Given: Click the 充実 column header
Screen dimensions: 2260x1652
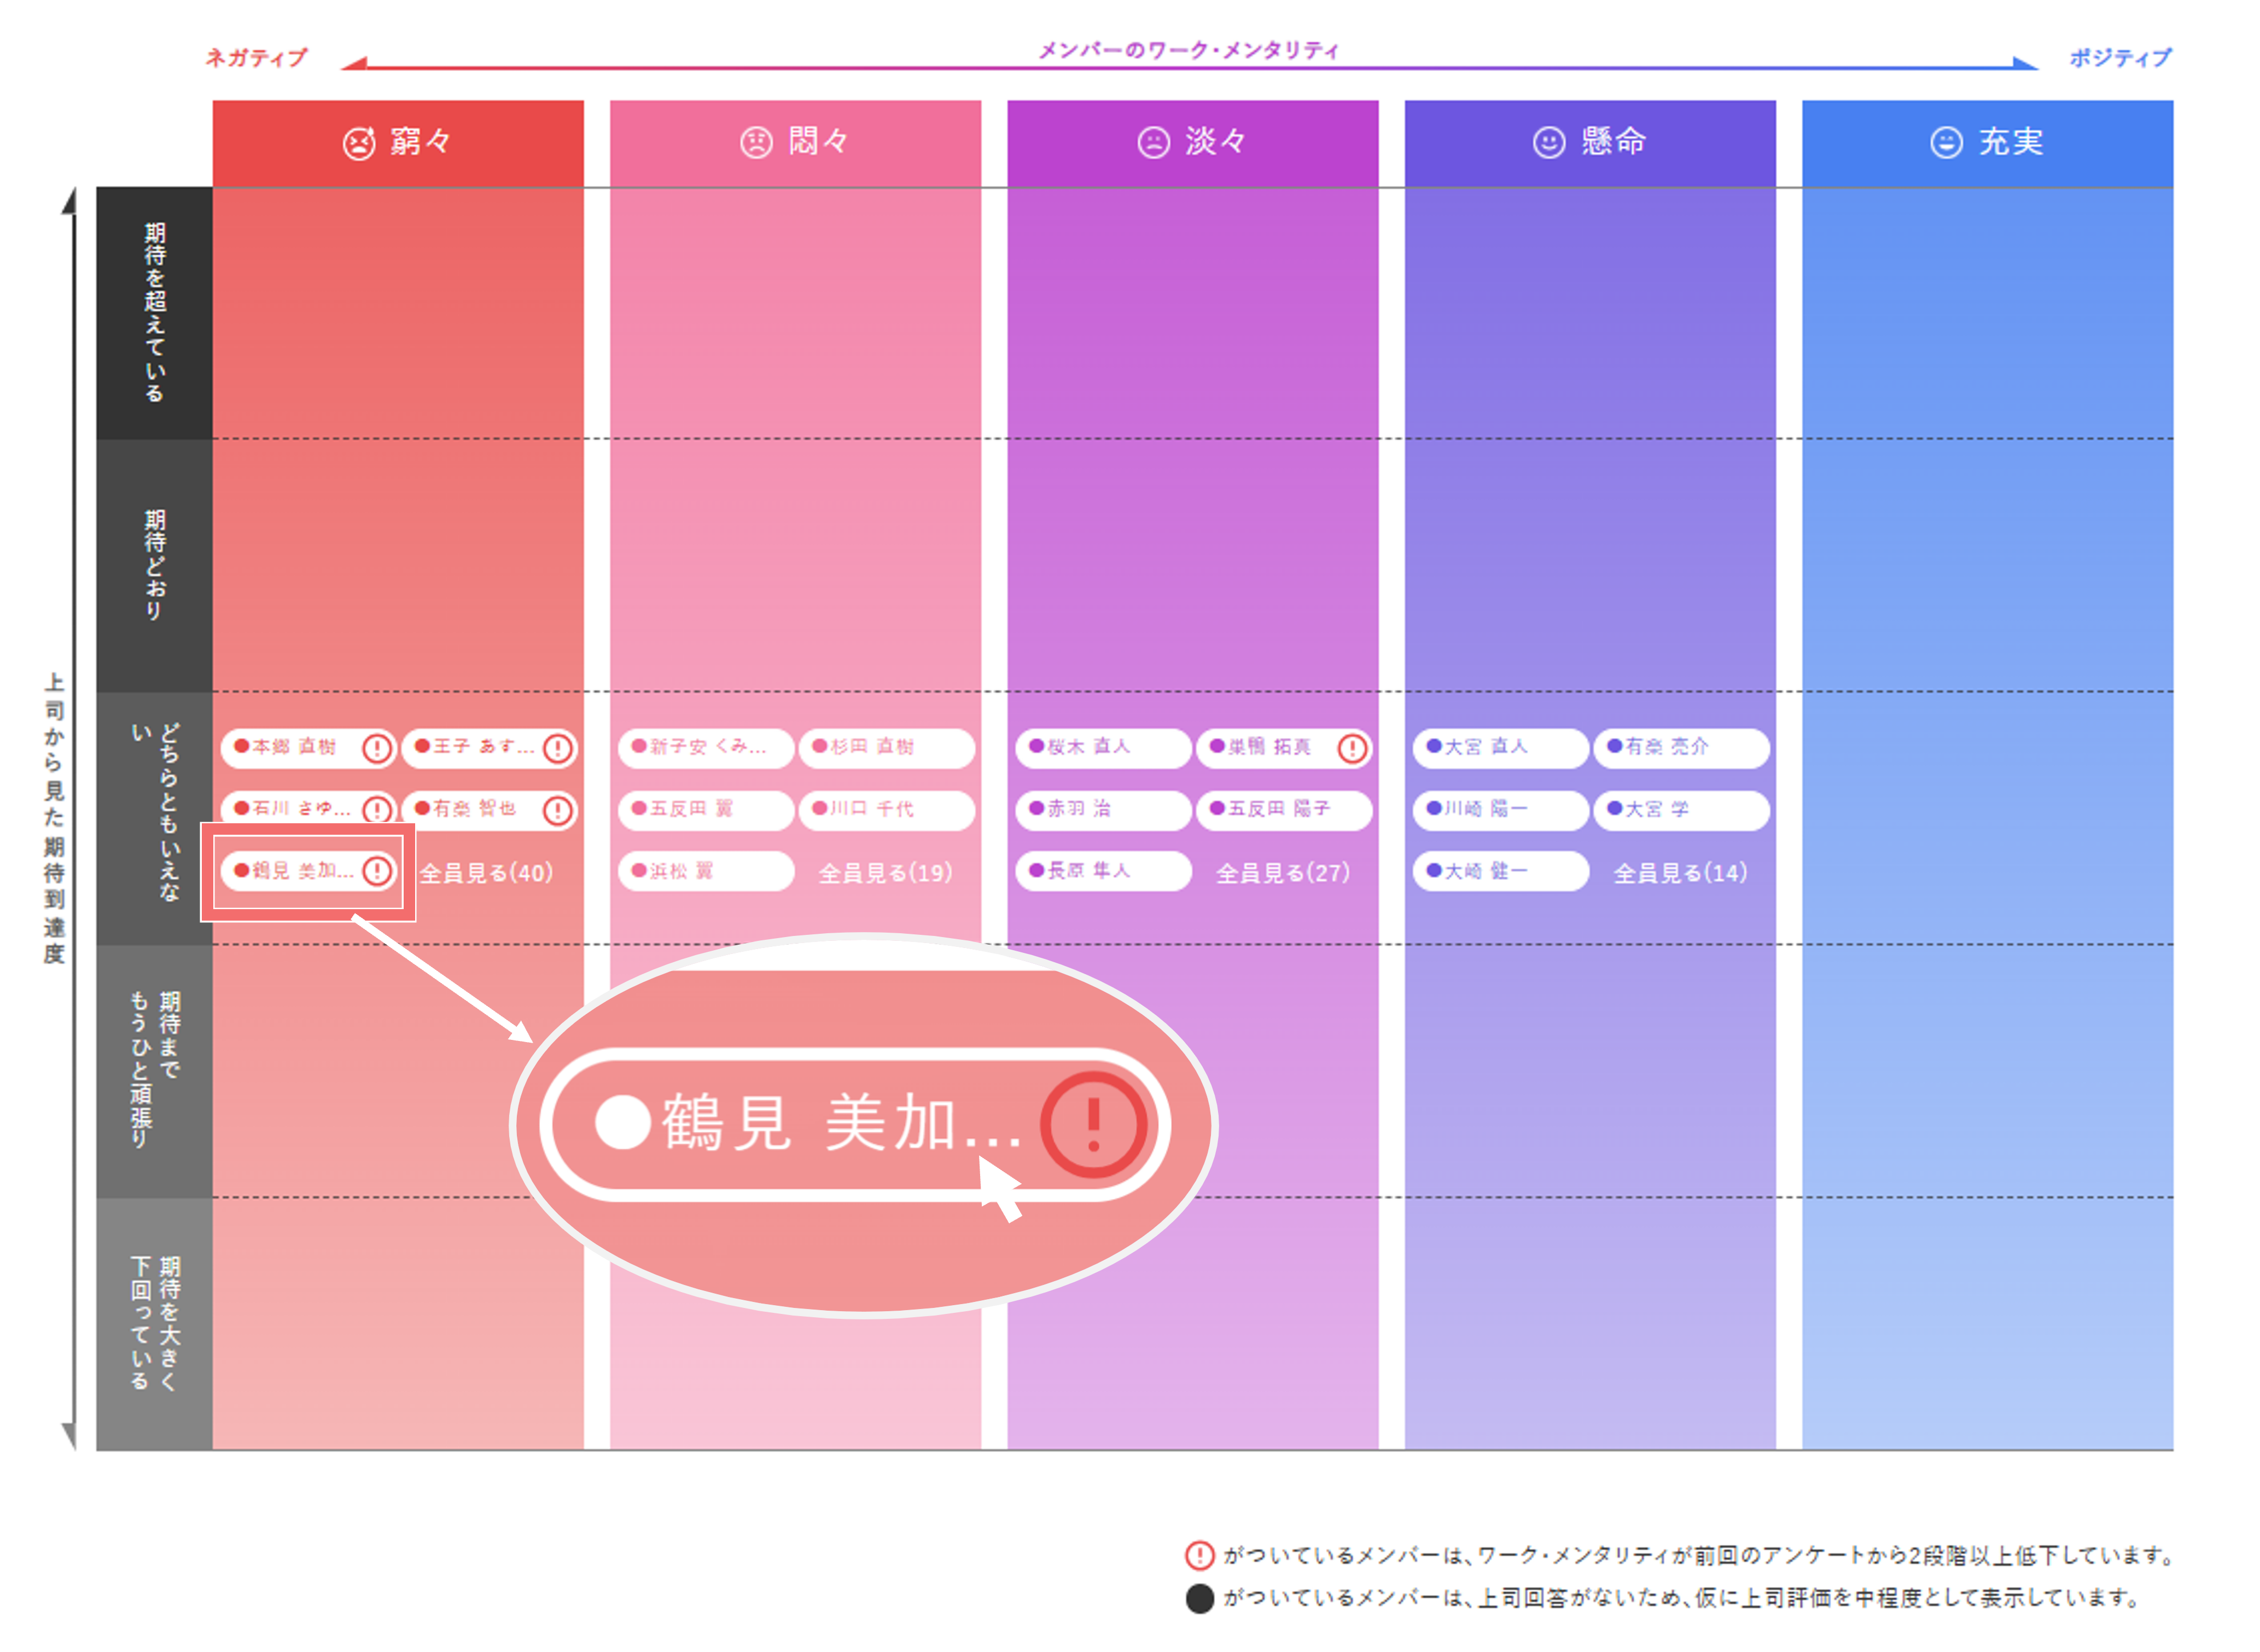Looking at the screenshot, I should pos(1988,143).
